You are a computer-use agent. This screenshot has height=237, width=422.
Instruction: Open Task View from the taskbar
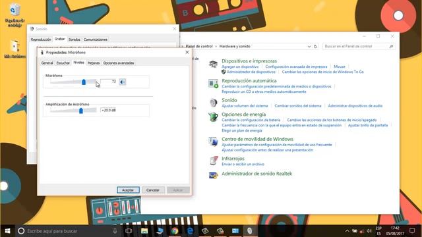(129, 231)
